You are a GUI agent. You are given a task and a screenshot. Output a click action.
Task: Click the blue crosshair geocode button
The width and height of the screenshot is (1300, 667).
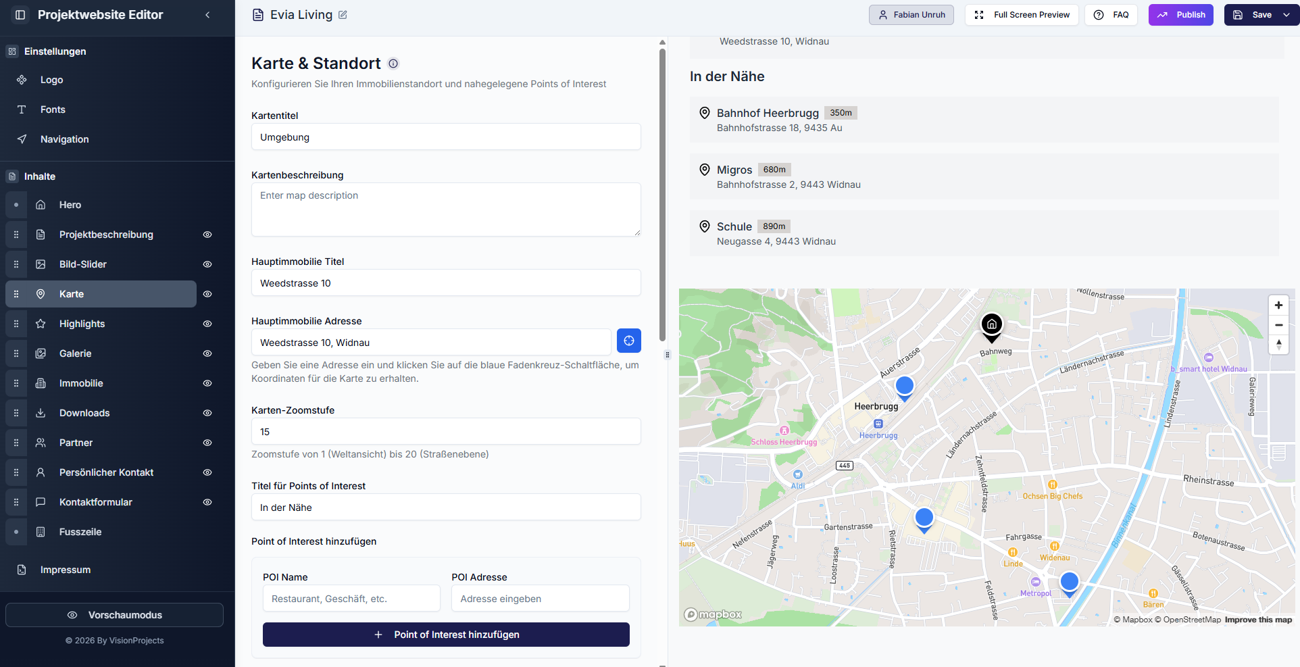click(628, 341)
